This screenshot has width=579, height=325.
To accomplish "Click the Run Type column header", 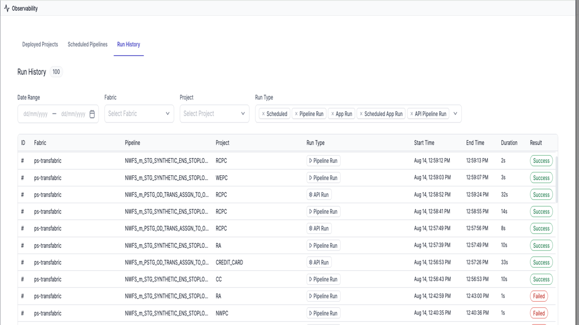I will [x=316, y=143].
